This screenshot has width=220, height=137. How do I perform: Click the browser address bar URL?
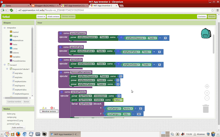point(51,10)
